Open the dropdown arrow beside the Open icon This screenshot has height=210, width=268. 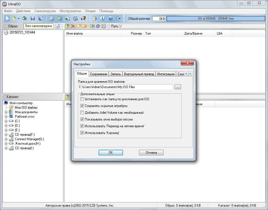tap(19, 19)
